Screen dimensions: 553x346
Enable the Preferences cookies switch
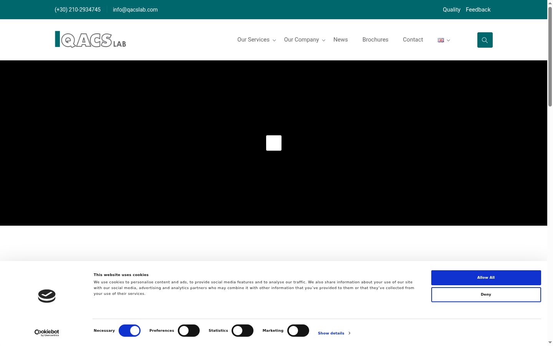[189, 331]
